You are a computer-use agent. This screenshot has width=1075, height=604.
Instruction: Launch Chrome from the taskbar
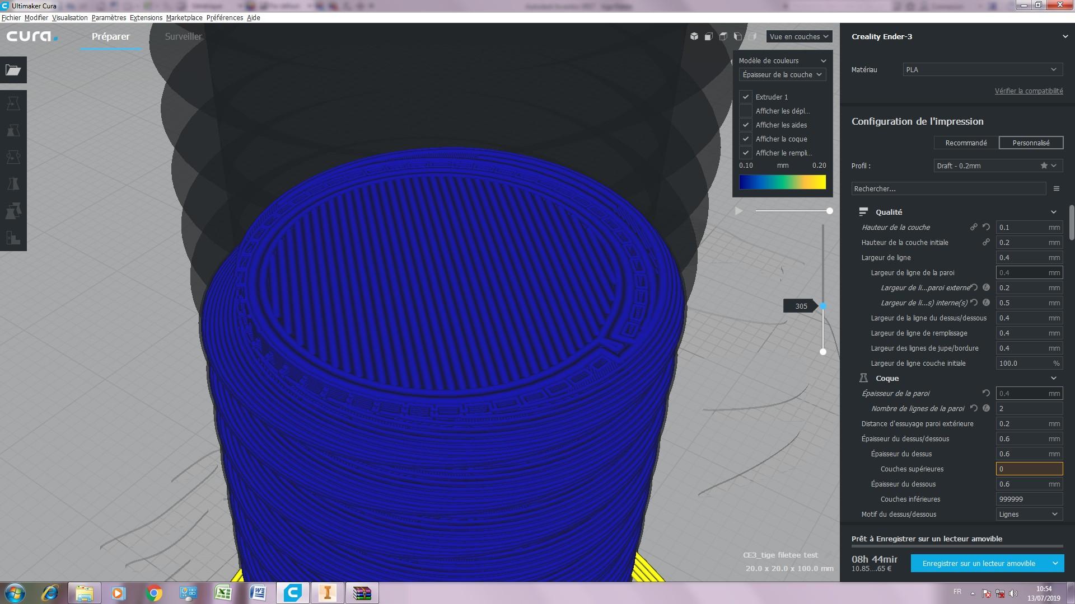point(153,593)
